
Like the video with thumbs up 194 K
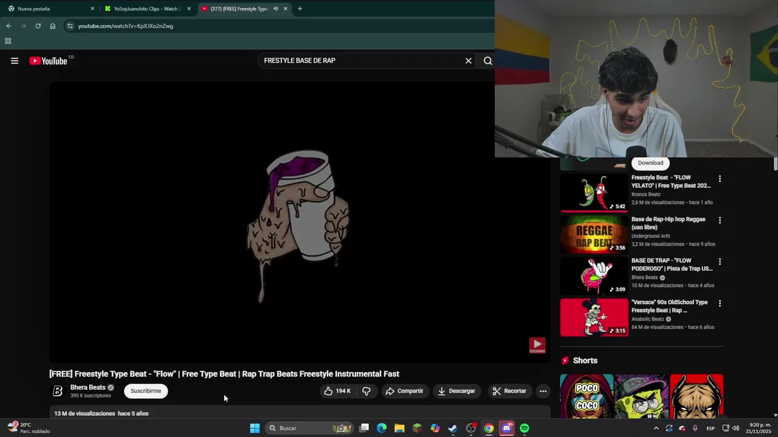[x=337, y=391]
